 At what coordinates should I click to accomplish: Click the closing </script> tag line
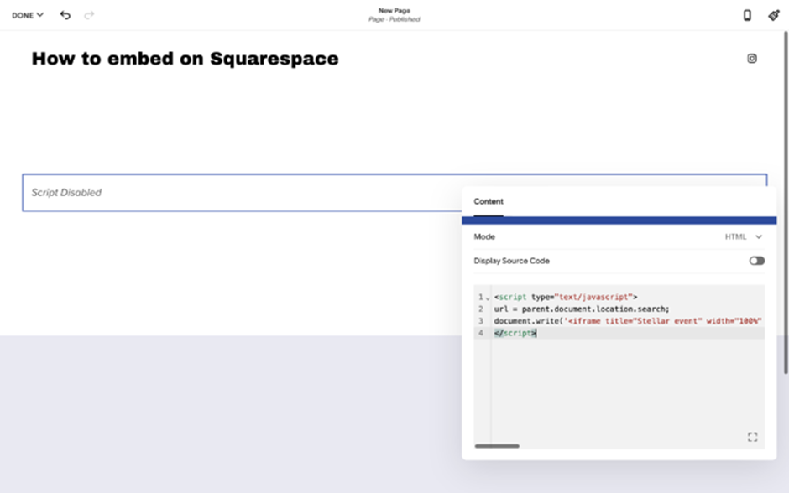click(x=515, y=333)
